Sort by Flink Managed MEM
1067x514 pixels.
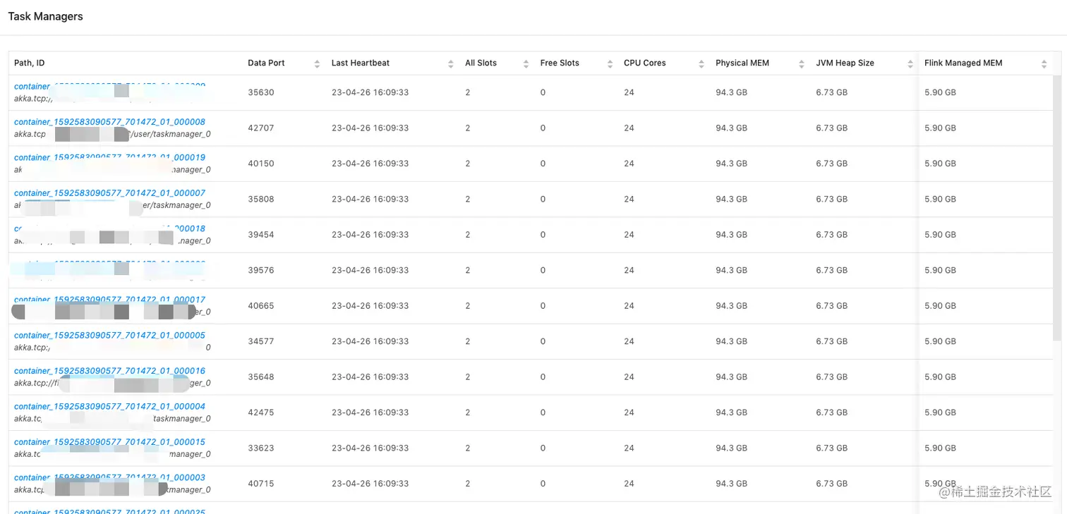1045,63
